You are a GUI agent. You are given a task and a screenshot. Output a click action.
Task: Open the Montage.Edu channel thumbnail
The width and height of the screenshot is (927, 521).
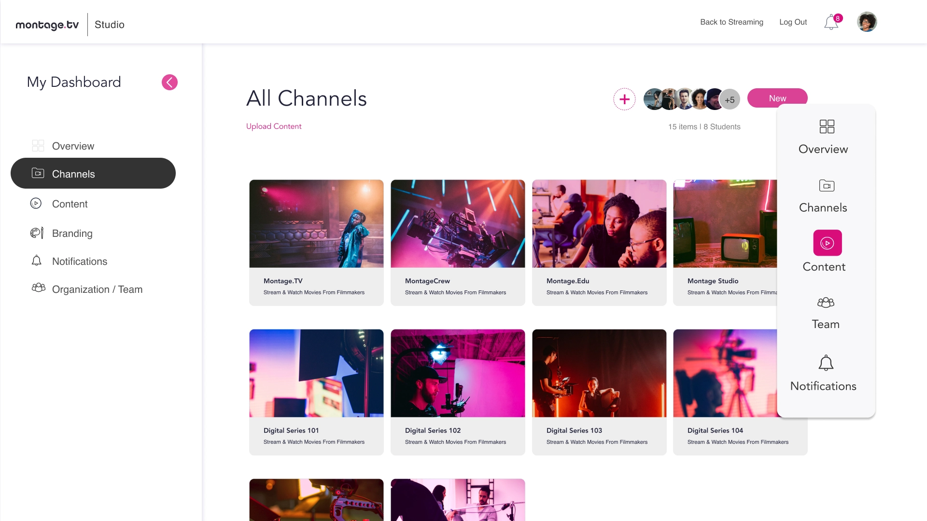tap(599, 224)
